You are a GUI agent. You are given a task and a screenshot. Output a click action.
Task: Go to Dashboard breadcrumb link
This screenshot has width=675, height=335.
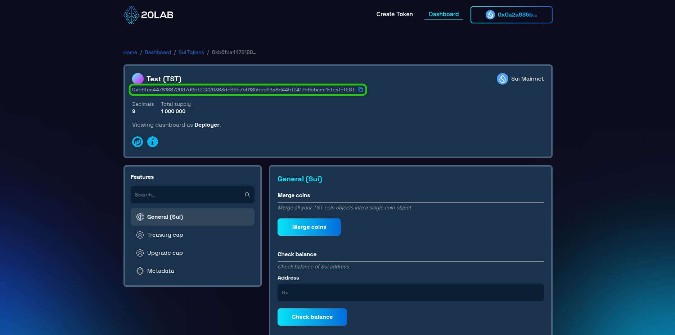[x=158, y=53]
